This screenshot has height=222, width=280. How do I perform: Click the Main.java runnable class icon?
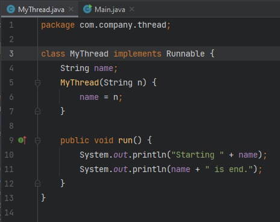87,9
